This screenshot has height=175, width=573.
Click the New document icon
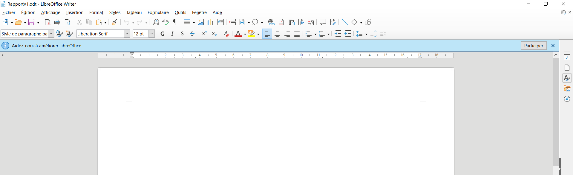5,22
